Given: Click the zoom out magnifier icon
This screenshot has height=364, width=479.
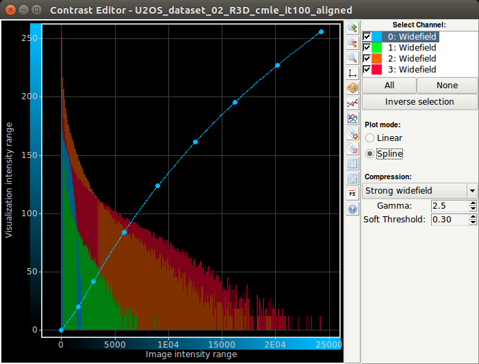Looking at the screenshot, I should (352, 43).
